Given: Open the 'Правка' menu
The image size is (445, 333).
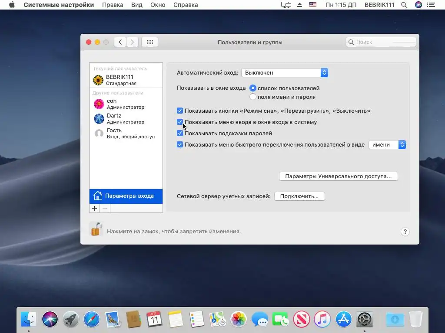Looking at the screenshot, I should coord(113,5).
